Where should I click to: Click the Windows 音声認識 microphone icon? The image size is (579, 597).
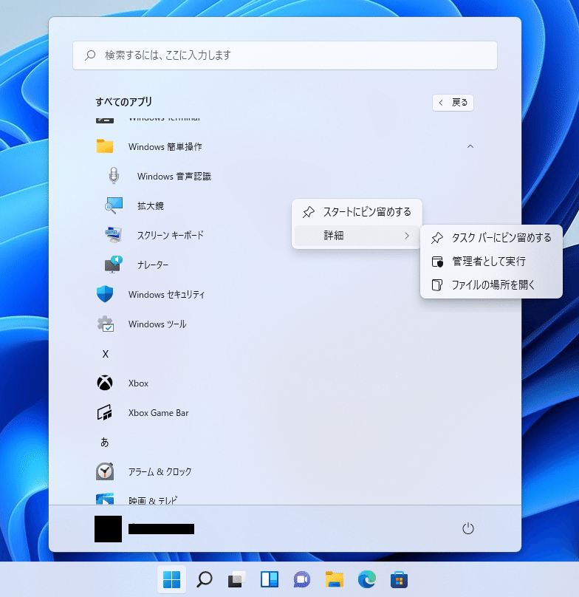point(114,176)
